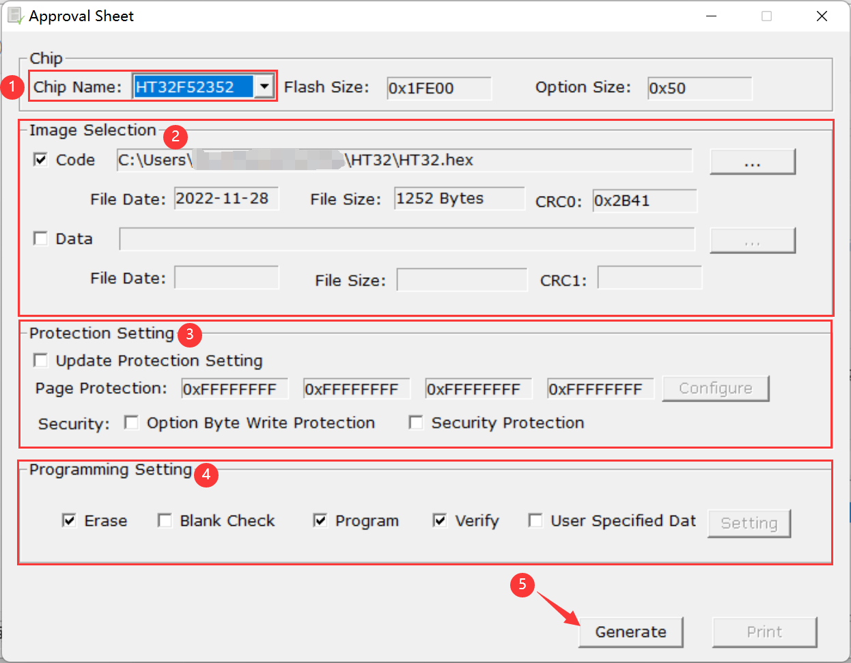The height and width of the screenshot is (663, 851).
Task: Click the CRC0 value field
Action: [x=644, y=201]
